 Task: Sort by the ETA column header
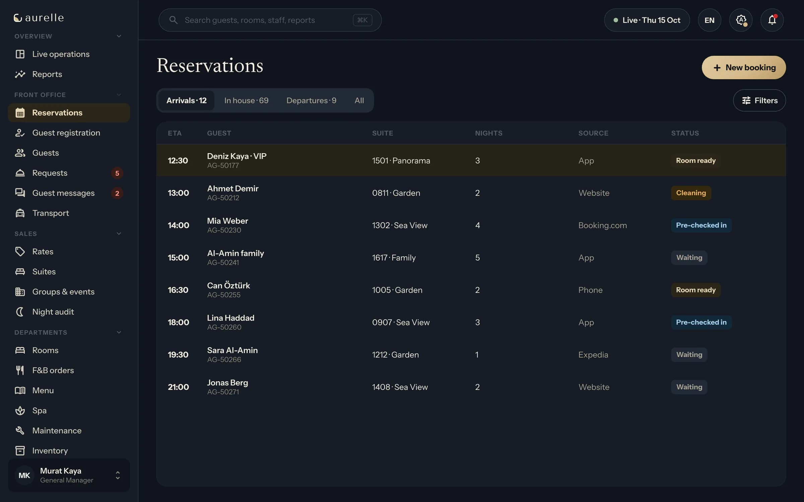coord(175,133)
